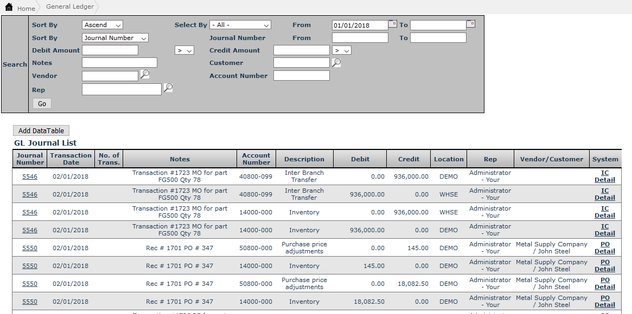Click the Home icon in breadcrumb
The image size is (632, 314).
tap(9, 8)
